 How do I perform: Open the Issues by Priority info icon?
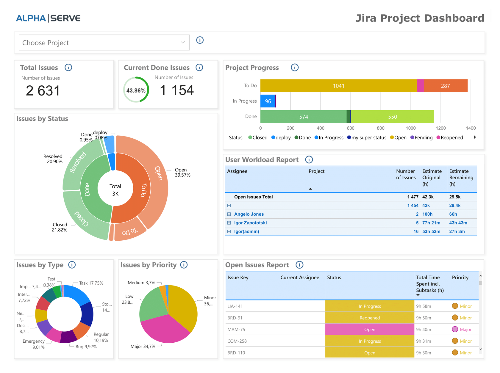coord(184,265)
